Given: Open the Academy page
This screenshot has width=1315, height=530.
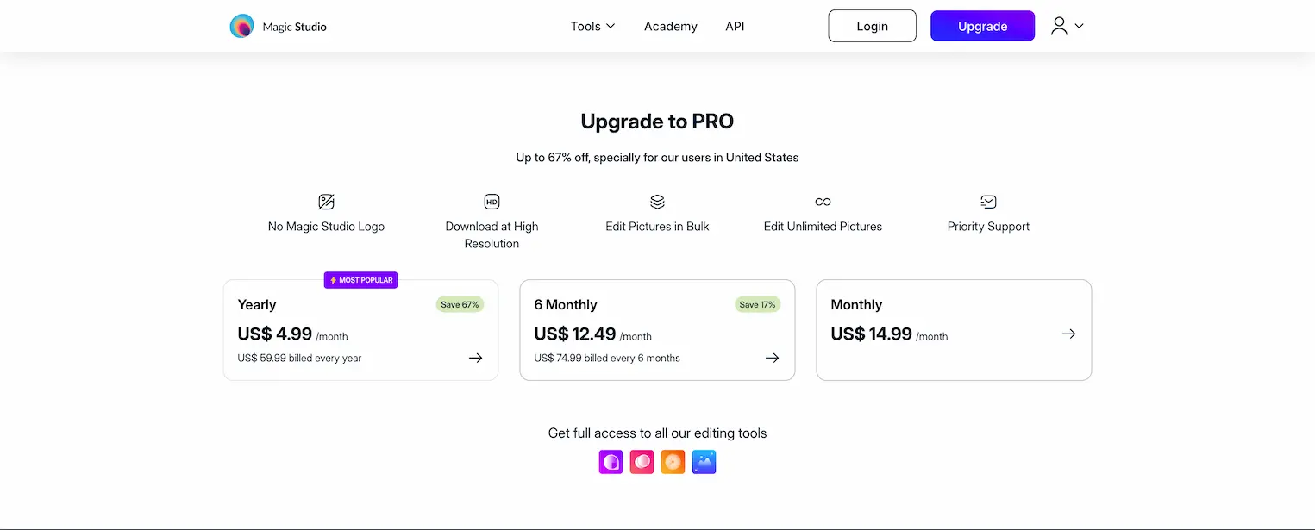Looking at the screenshot, I should [670, 26].
